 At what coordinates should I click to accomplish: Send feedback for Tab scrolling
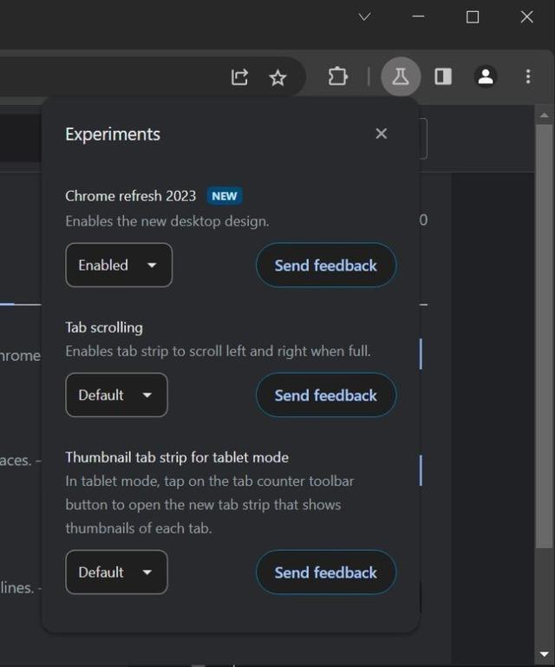326,396
